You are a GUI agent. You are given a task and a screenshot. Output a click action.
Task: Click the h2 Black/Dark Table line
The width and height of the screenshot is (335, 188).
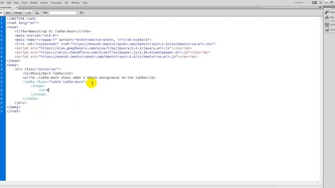pyautogui.click(x=48, y=73)
